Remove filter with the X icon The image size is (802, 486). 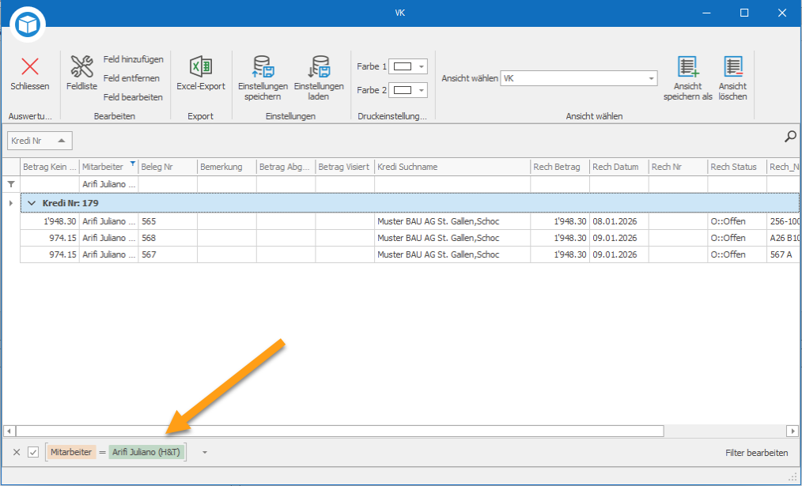[x=17, y=452]
